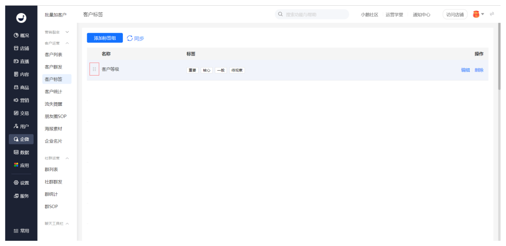Click the 客户等级 group name
This screenshot has height=246, width=506.
click(x=110, y=69)
